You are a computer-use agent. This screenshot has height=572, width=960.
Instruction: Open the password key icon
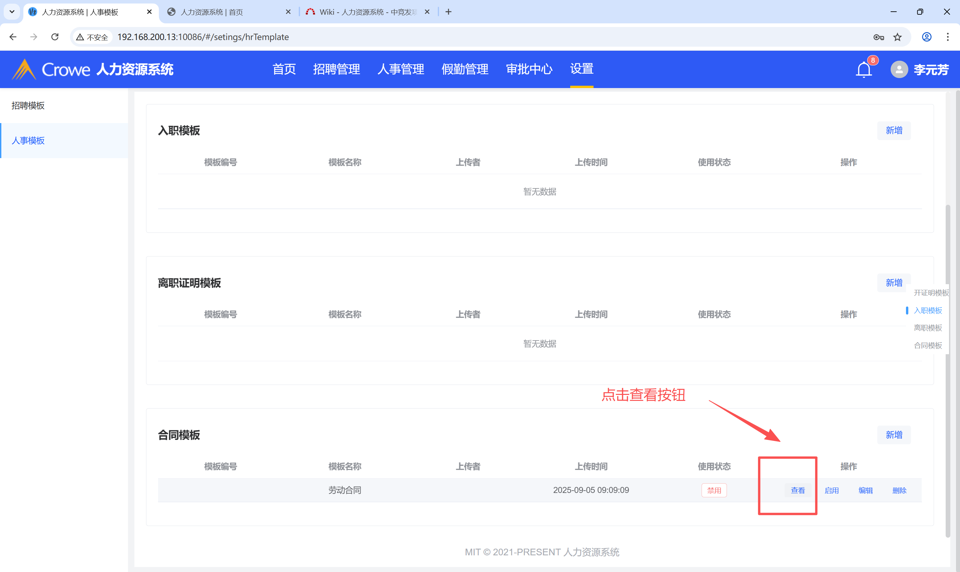click(x=878, y=37)
